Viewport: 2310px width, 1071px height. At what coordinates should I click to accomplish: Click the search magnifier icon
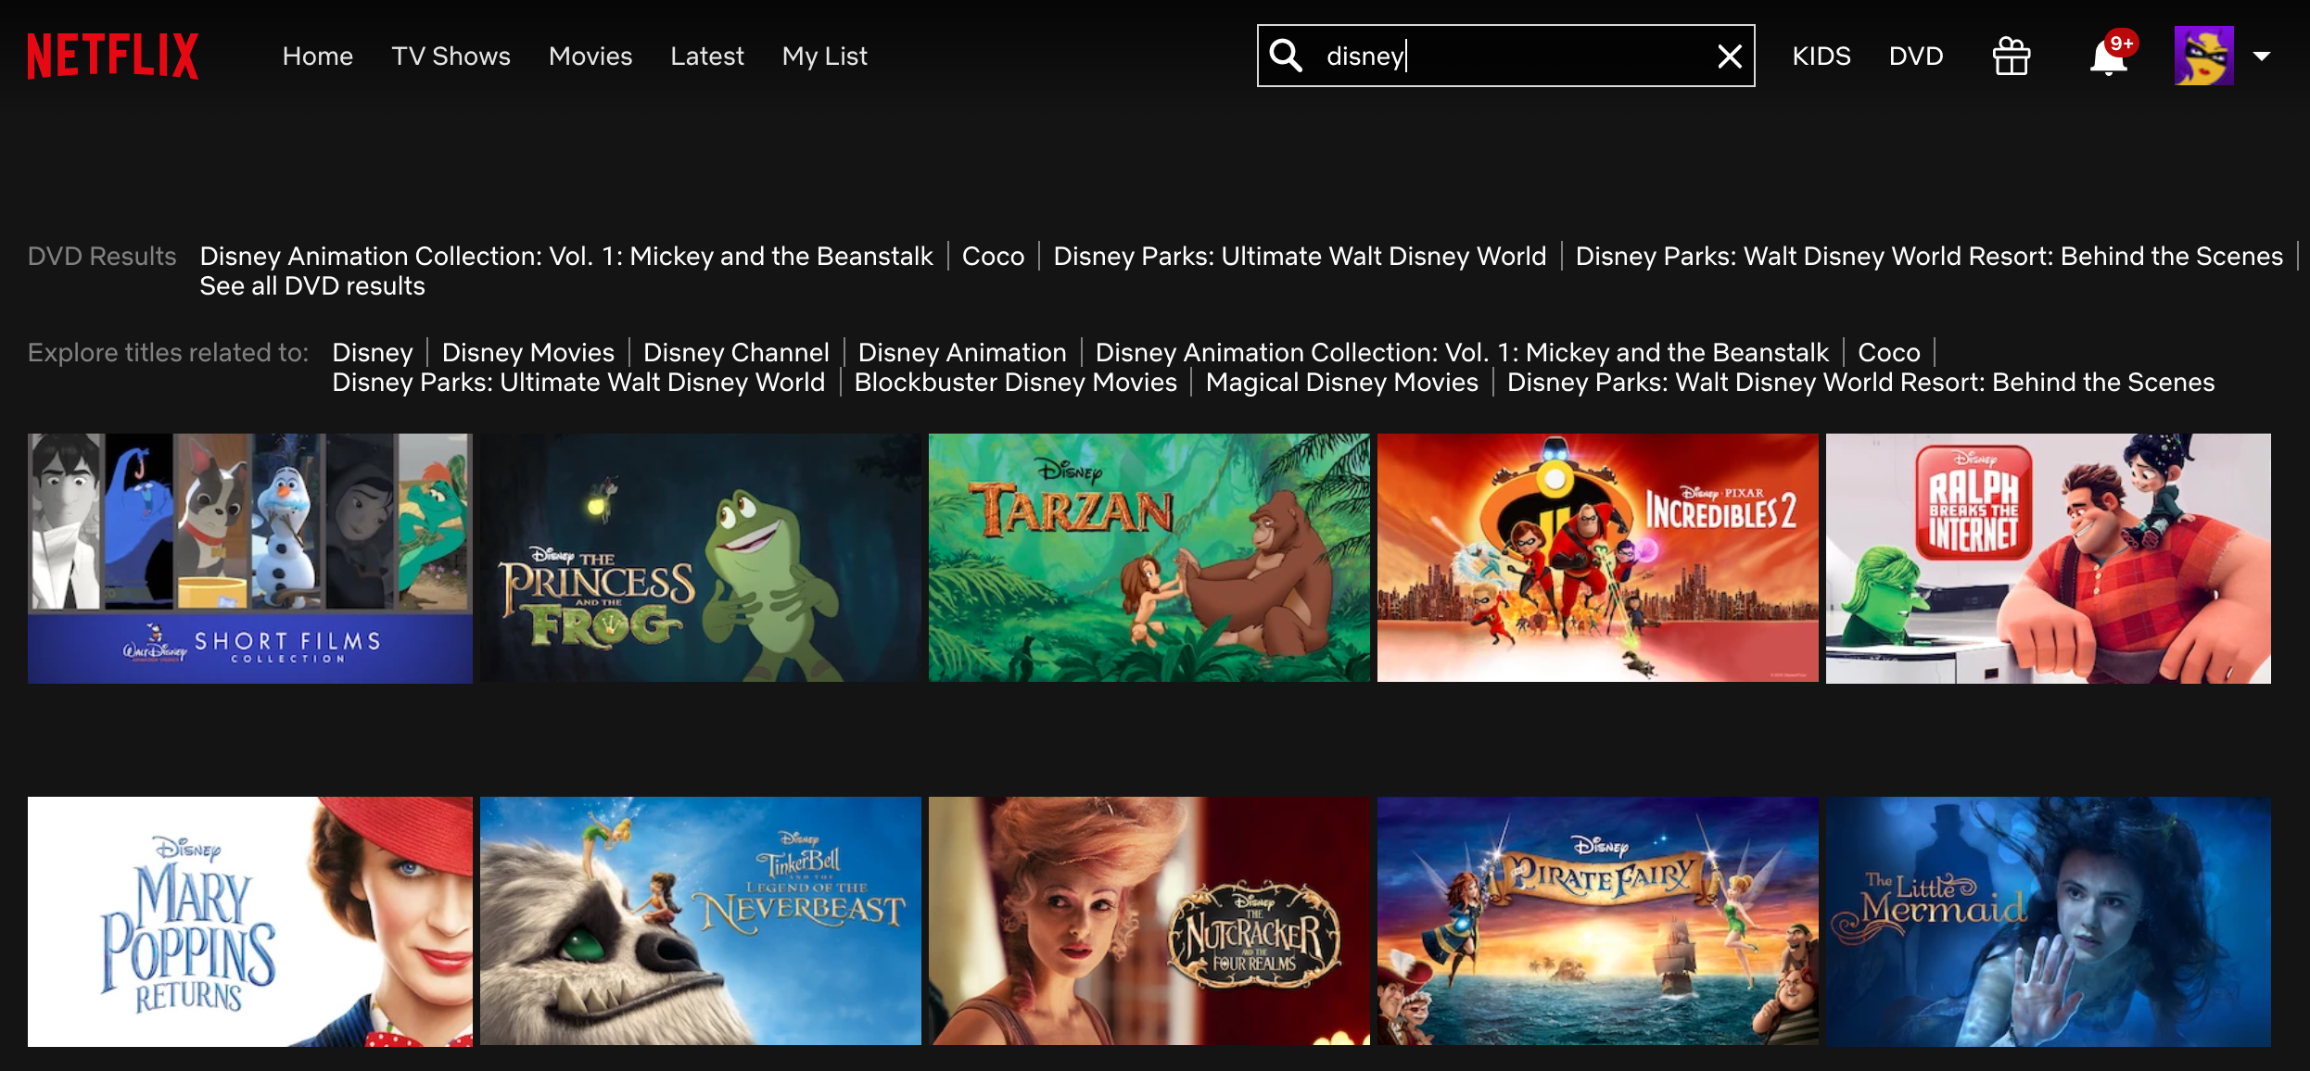(x=1286, y=56)
